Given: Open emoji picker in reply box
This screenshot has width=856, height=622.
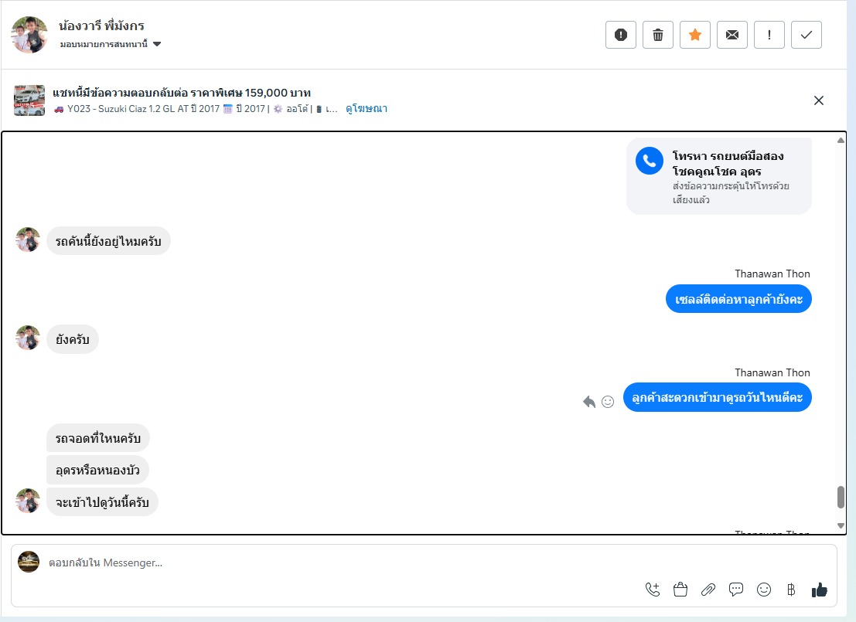Looking at the screenshot, I should [764, 590].
